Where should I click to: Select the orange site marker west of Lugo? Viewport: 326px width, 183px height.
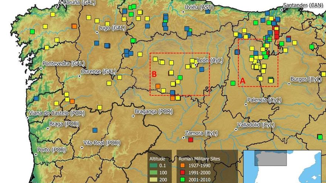point(74,26)
